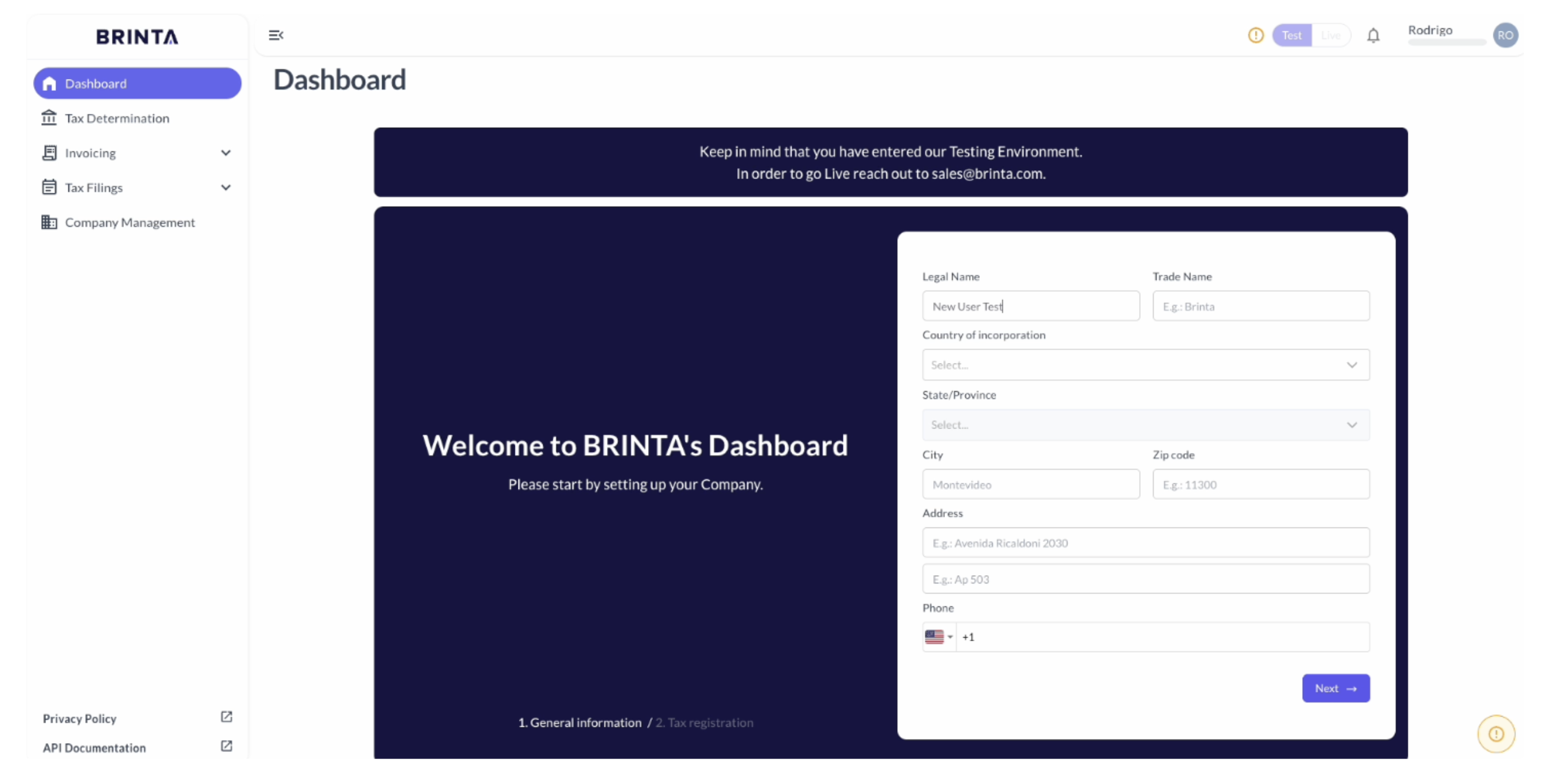
Task: Open the Country of incorporation dropdown
Action: tap(1145, 365)
